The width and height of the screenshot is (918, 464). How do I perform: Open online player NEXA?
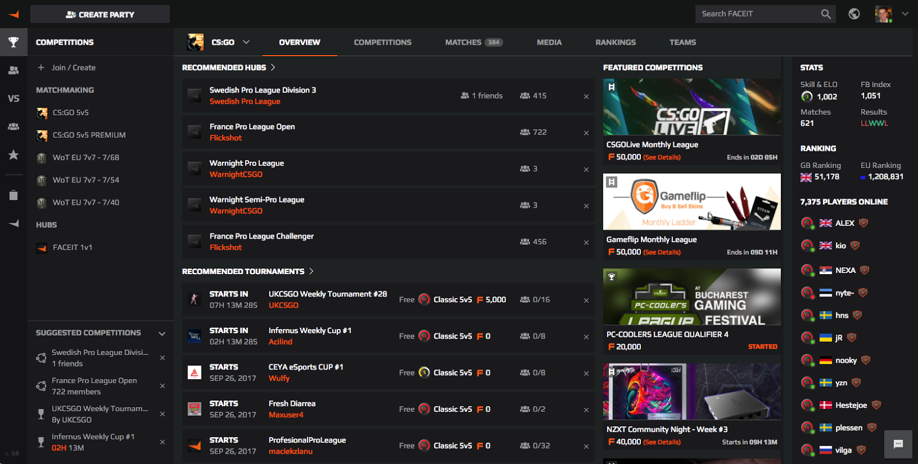(845, 270)
